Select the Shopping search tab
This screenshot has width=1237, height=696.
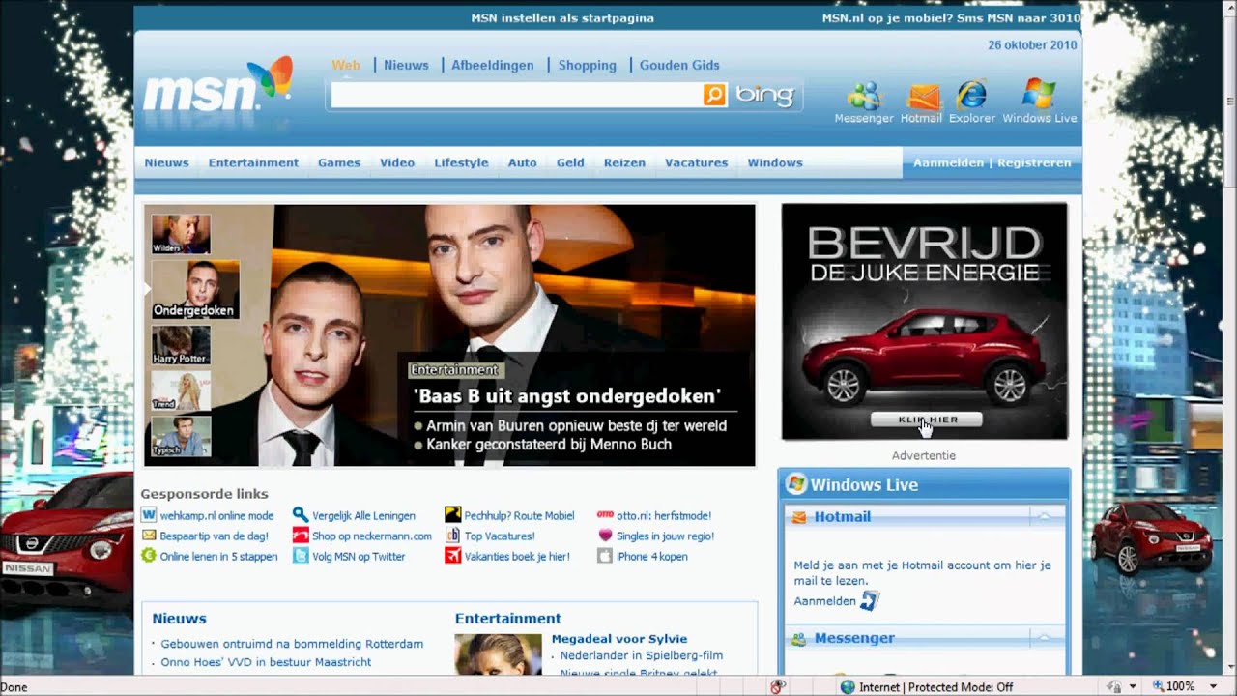pyautogui.click(x=587, y=65)
